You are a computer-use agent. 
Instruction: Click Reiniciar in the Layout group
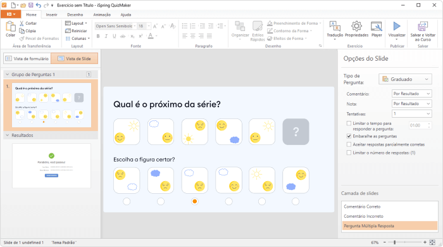pos(76,31)
